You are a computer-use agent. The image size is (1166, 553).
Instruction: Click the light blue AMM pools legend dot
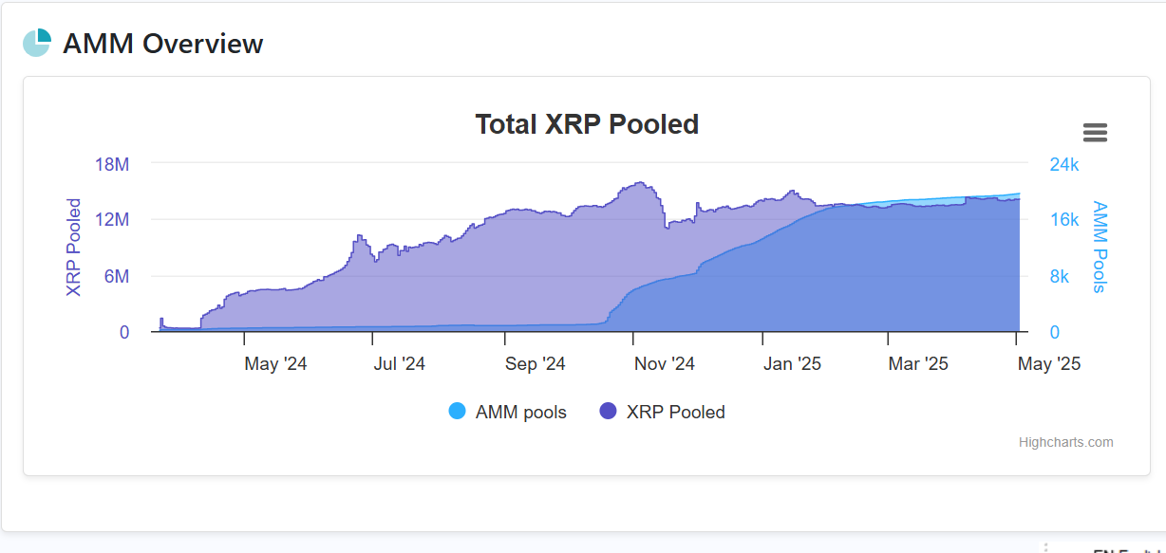point(457,411)
